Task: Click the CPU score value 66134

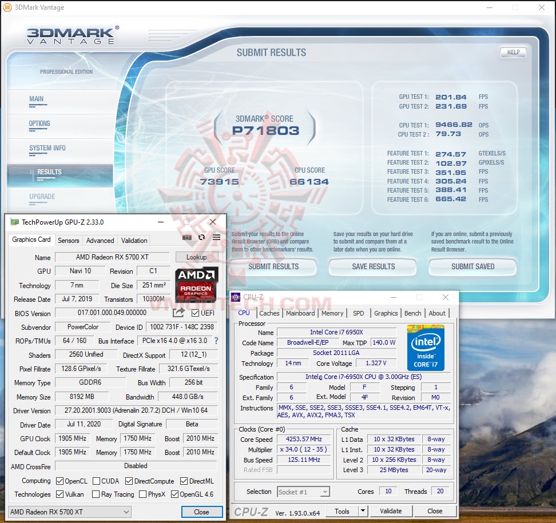Action: tap(309, 182)
